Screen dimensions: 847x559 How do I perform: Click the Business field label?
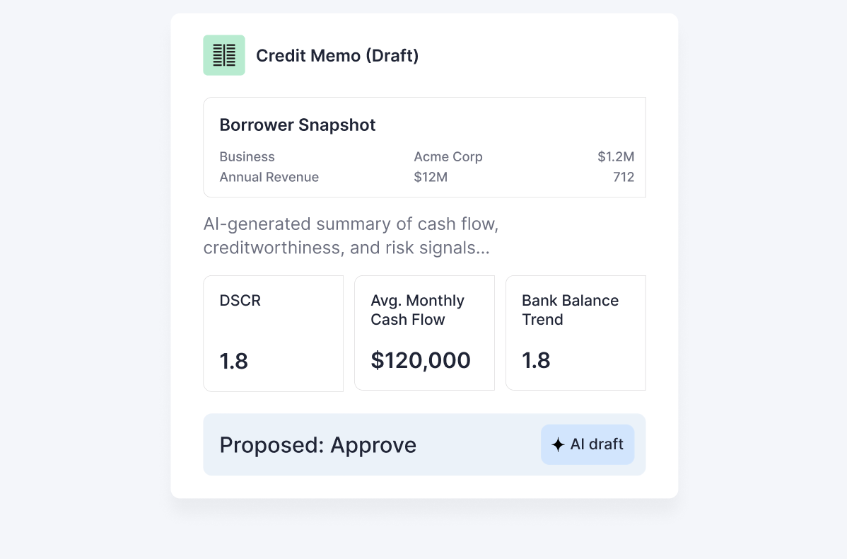247,157
